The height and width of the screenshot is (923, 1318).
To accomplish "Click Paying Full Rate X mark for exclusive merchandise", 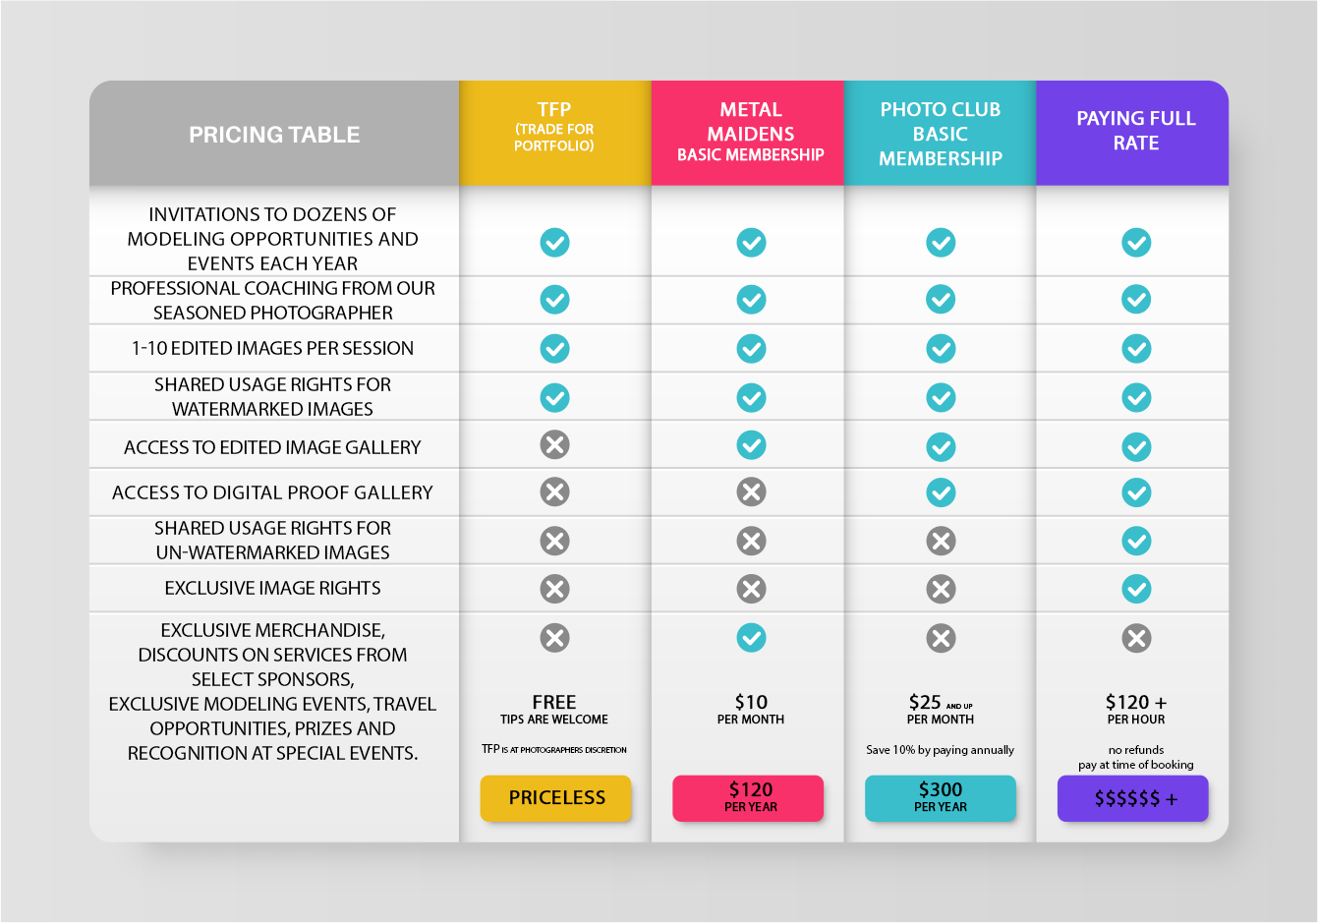I will (1136, 638).
